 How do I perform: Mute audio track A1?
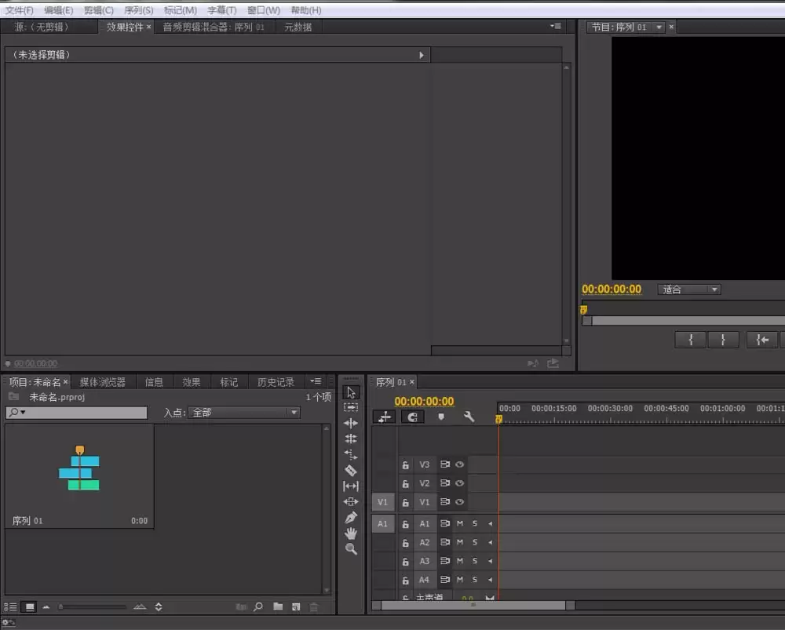460,523
